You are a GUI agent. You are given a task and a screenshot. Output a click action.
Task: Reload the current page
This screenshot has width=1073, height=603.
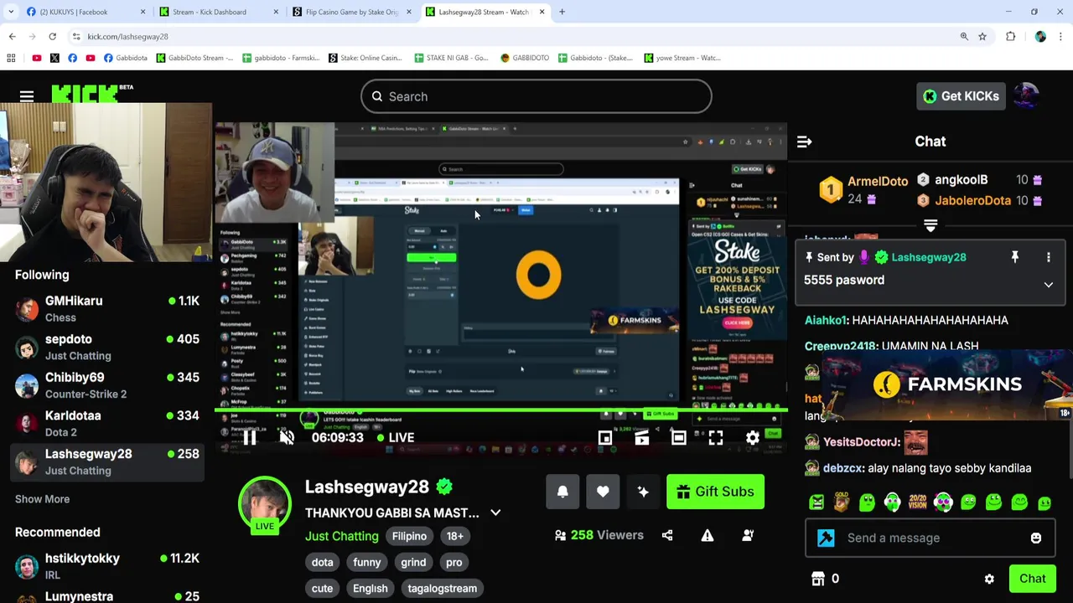tap(52, 37)
